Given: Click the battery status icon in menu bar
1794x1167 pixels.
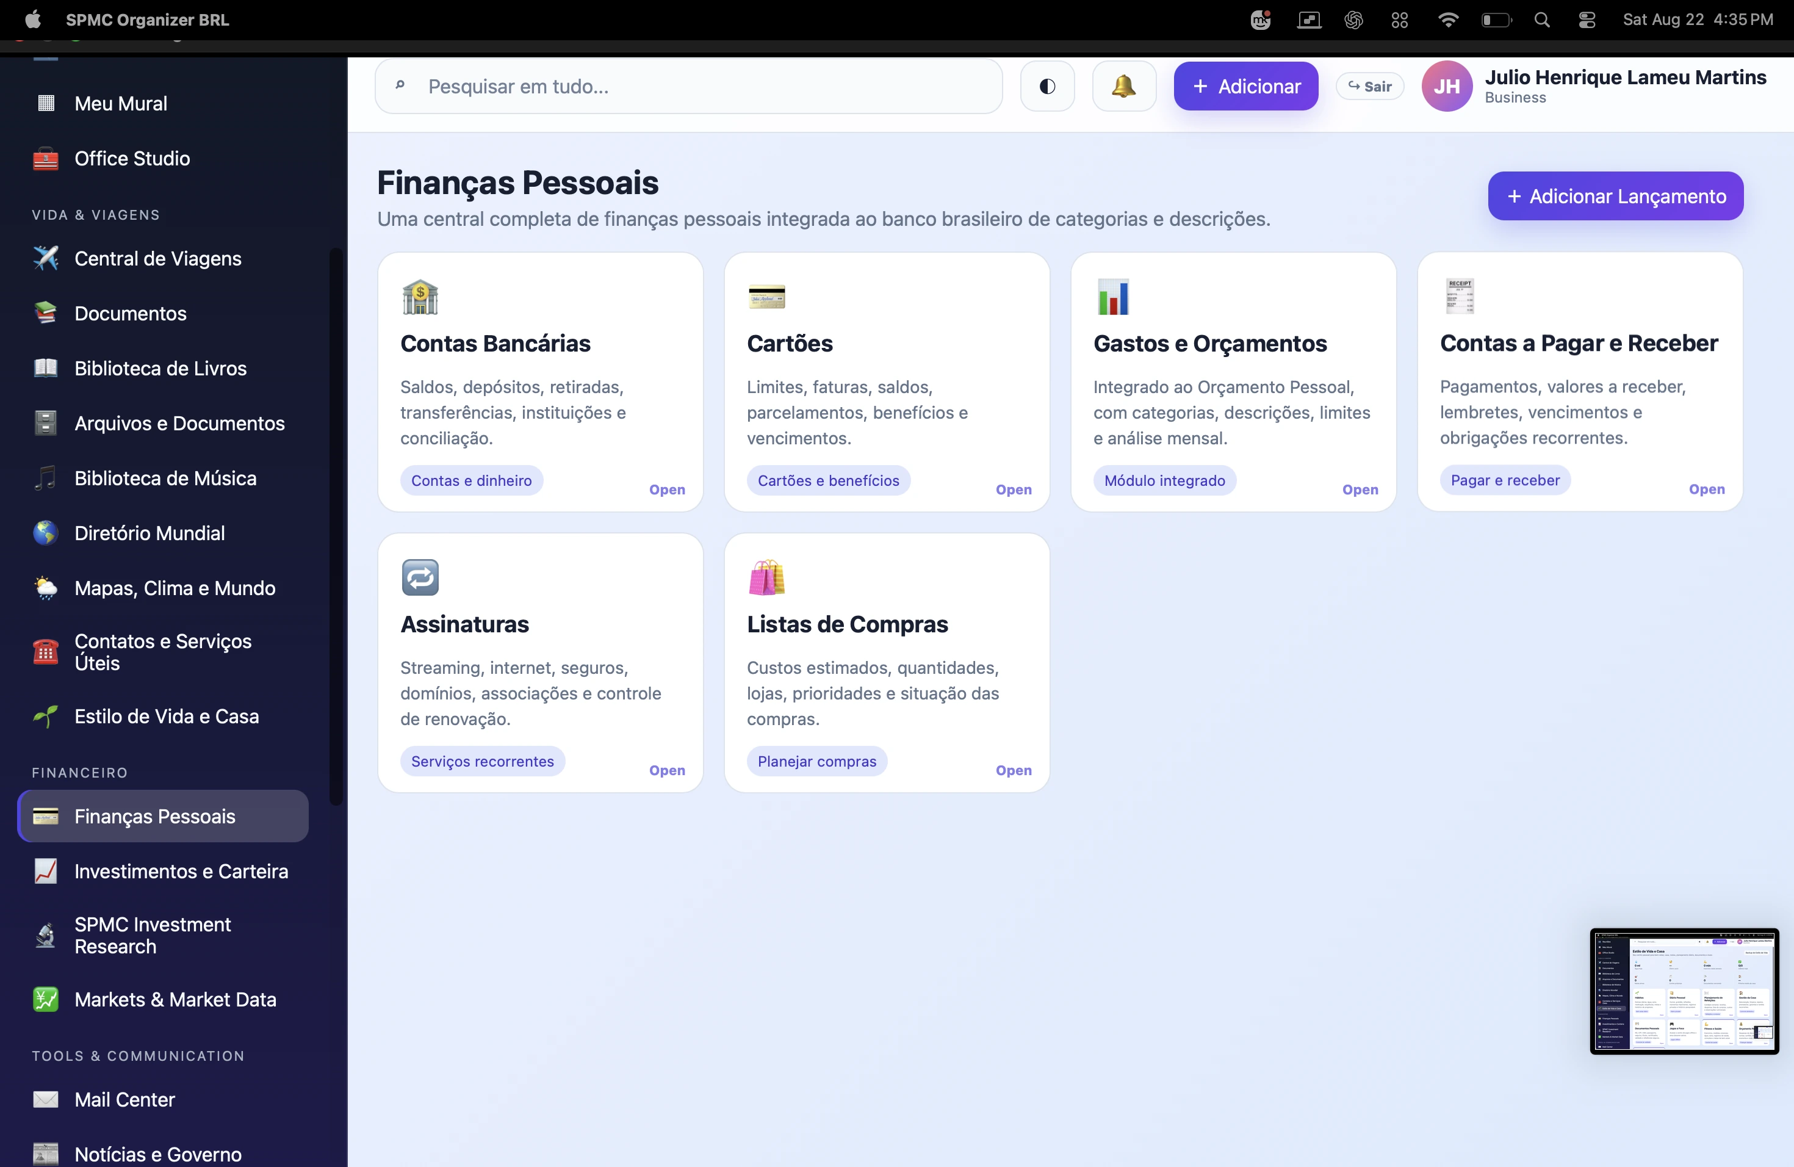Looking at the screenshot, I should tap(1497, 20).
